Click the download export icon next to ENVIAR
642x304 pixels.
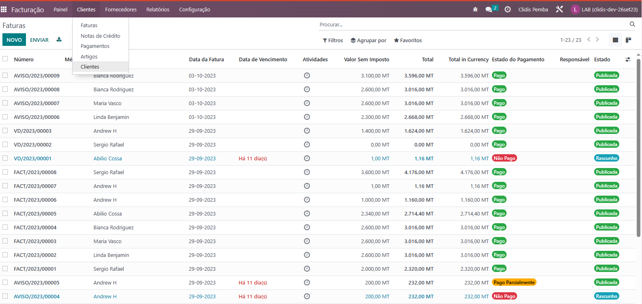tap(59, 39)
